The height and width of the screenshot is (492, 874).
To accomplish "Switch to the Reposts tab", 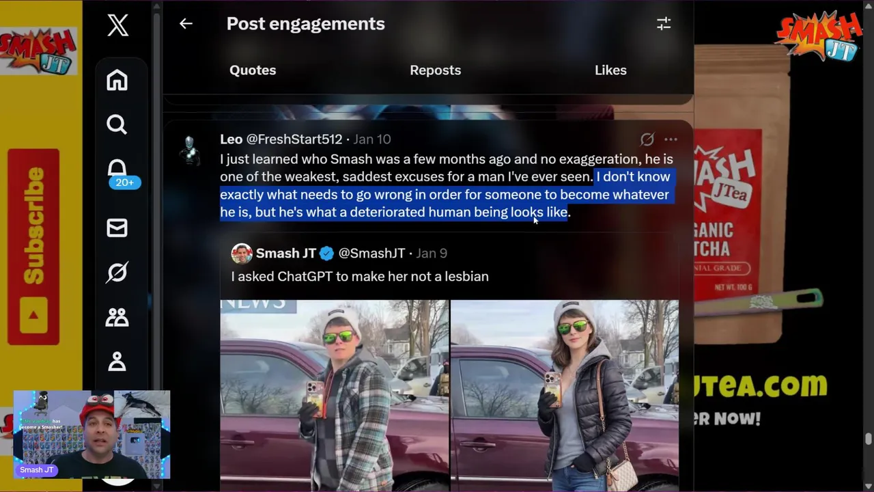I will point(435,70).
